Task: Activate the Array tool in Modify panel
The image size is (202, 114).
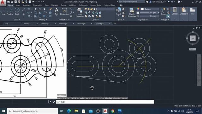Action: [44, 16]
